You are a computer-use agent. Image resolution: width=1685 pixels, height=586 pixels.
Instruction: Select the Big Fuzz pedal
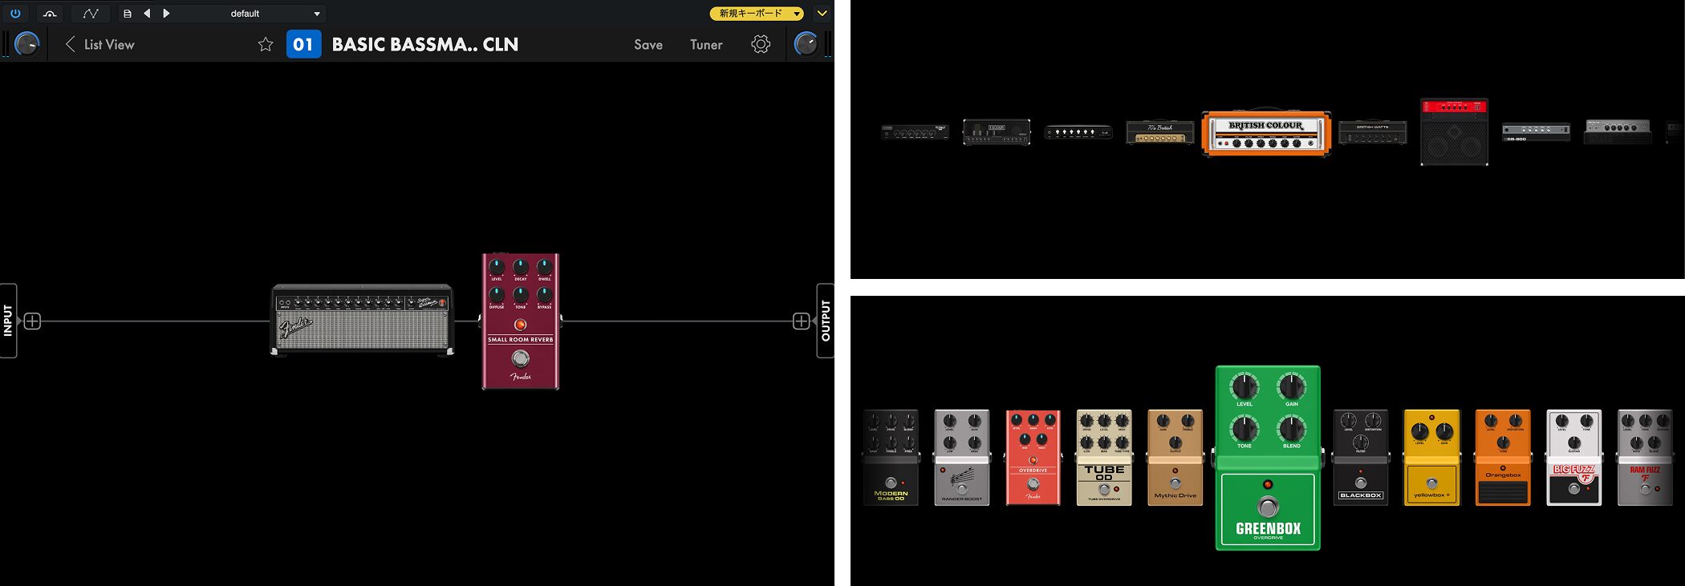1574,458
